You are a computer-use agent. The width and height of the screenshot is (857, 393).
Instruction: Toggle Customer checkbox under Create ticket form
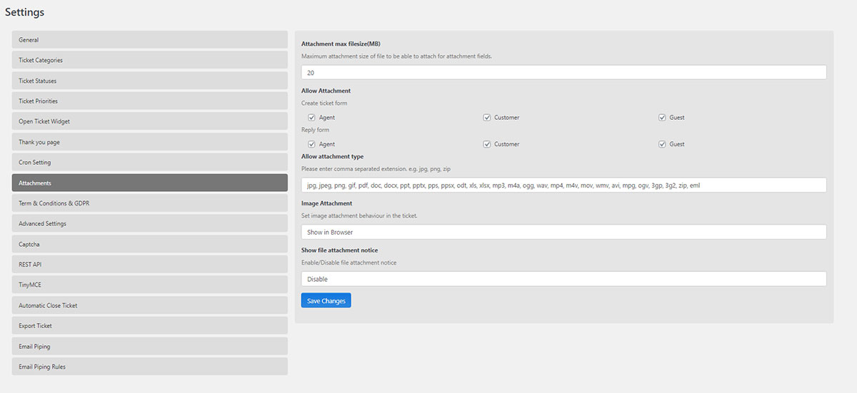487,117
